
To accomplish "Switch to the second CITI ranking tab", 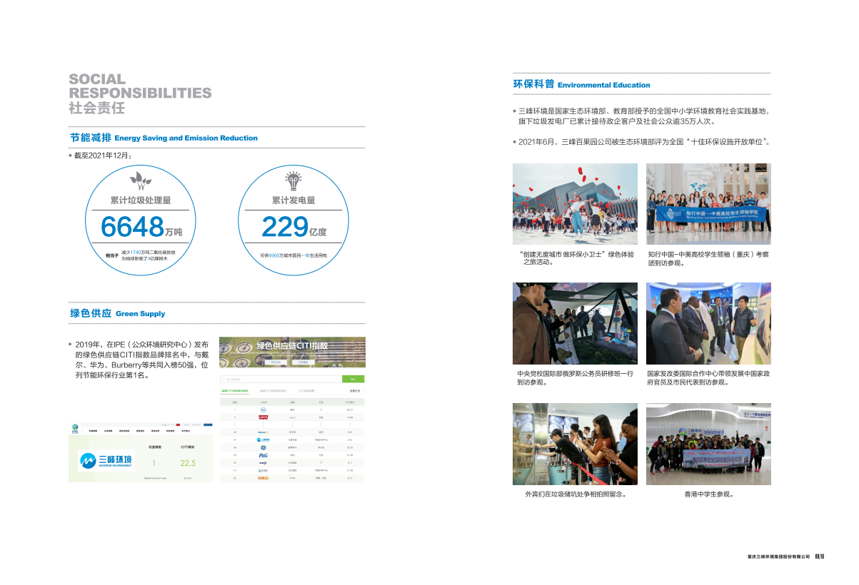I will pyautogui.click(x=273, y=391).
